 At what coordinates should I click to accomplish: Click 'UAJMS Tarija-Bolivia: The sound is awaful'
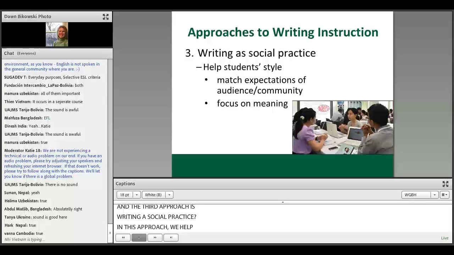pyautogui.click(x=43, y=134)
